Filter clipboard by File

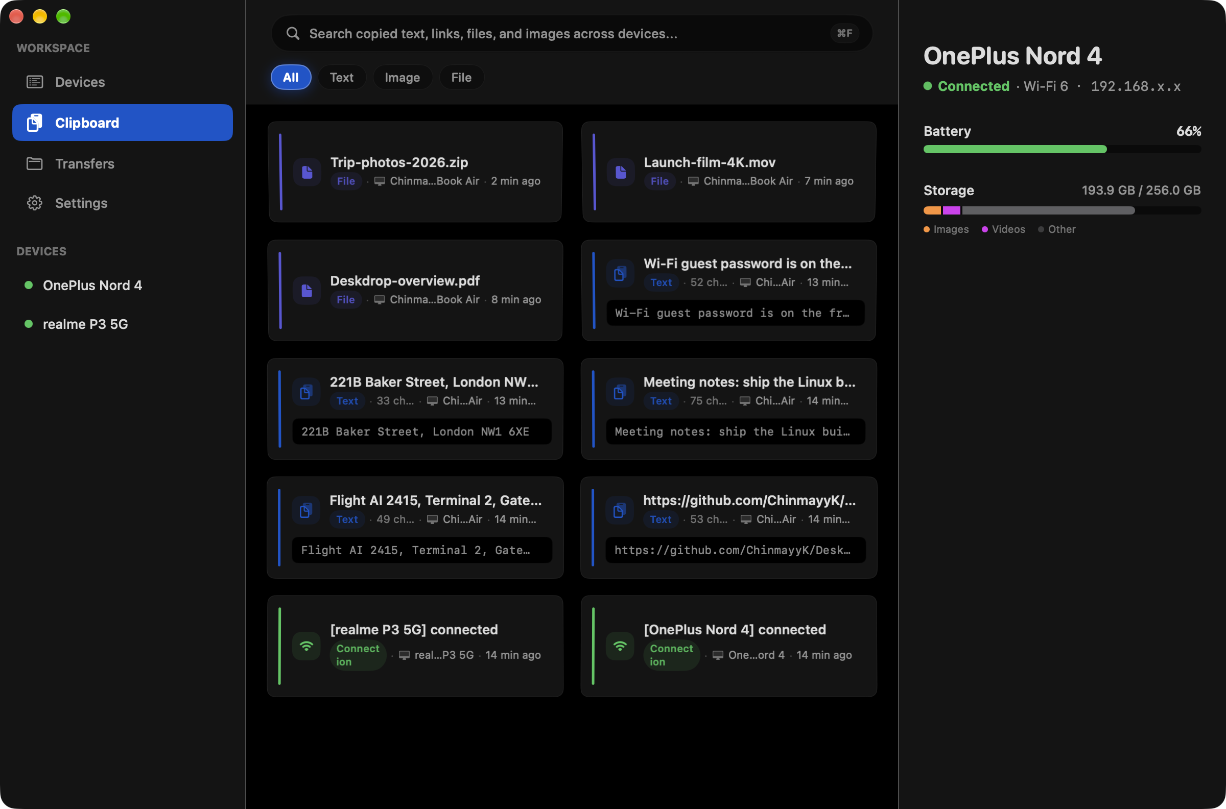[461, 78]
